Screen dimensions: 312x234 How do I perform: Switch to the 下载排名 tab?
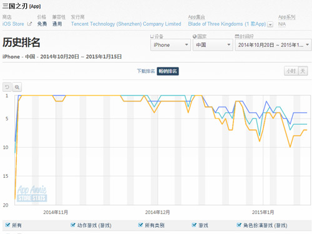[146, 71]
